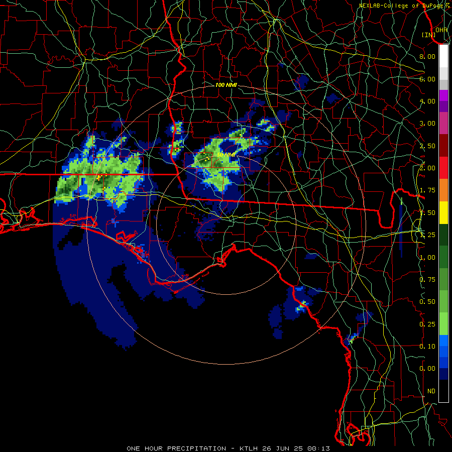Select the 0.10 legend value

coord(427,347)
